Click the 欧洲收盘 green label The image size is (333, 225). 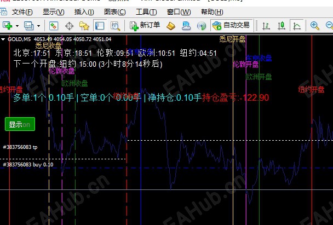74,83
